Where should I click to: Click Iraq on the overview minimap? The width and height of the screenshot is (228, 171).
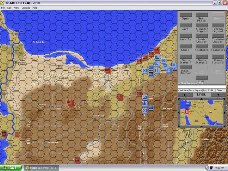(201, 112)
